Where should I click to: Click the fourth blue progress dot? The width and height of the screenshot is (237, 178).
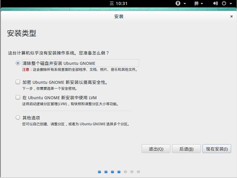click(119, 172)
